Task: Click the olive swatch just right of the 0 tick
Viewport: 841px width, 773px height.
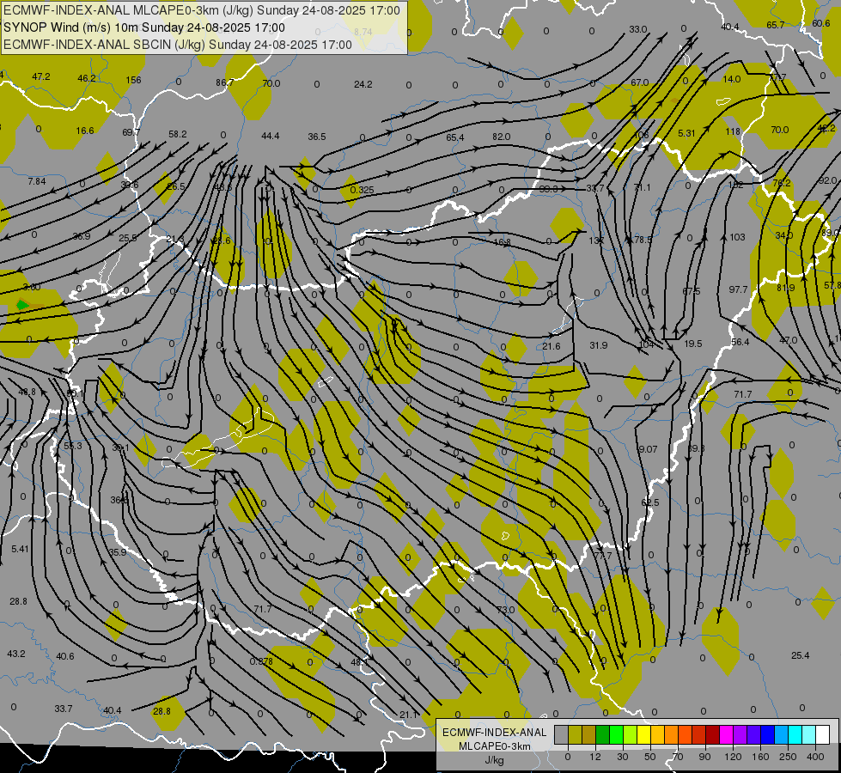Action: tap(575, 735)
